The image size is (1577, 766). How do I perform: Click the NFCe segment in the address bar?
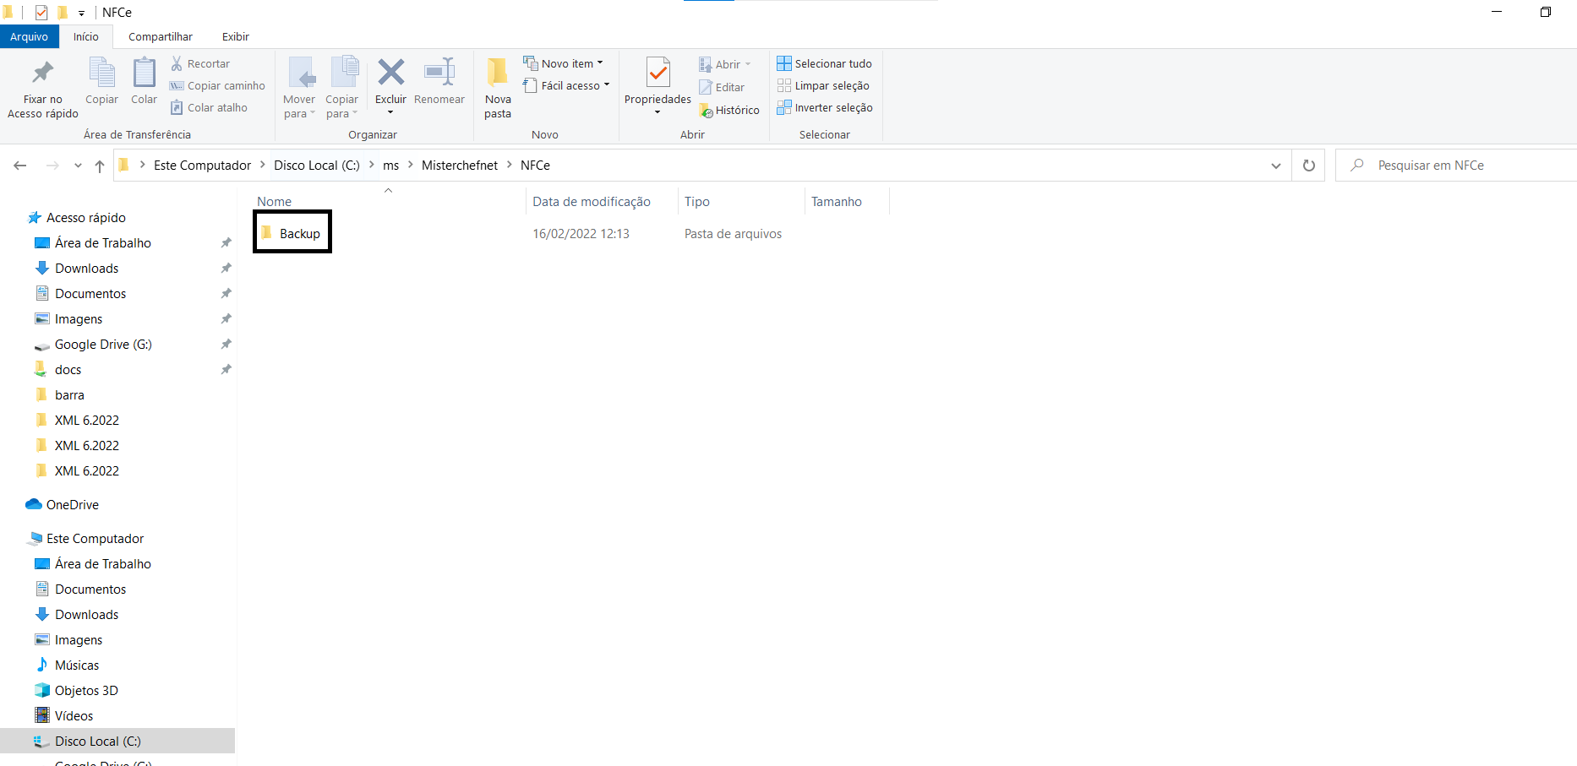(535, 165)
